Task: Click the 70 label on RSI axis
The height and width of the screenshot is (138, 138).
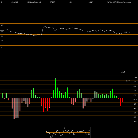Action: 2,32
